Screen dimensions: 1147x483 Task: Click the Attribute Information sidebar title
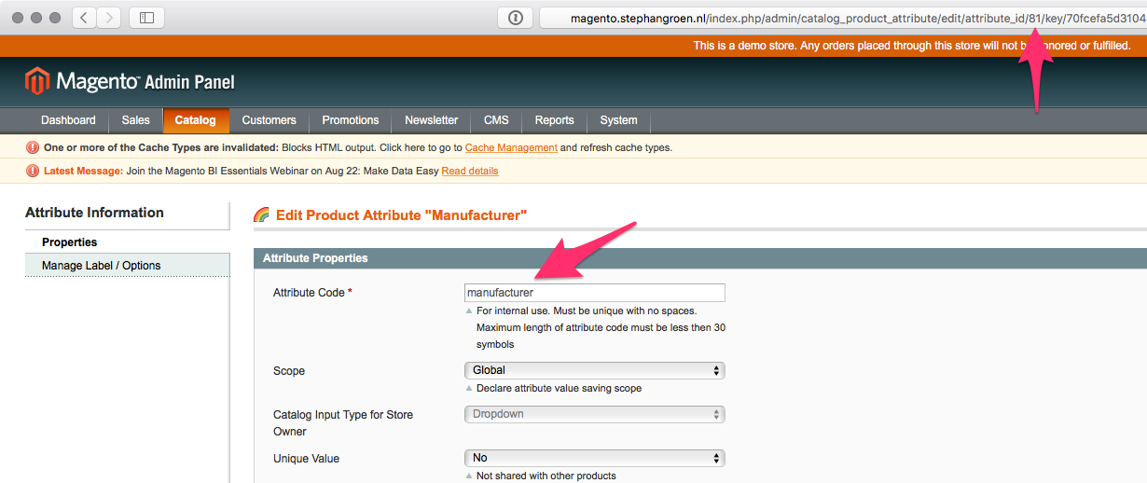point(94,213)
